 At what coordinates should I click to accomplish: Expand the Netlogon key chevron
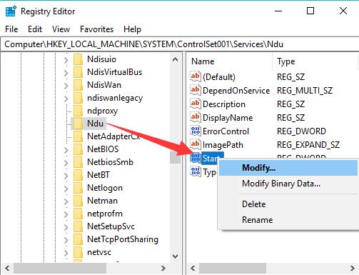pyautogui.click(x=66, y=189)
